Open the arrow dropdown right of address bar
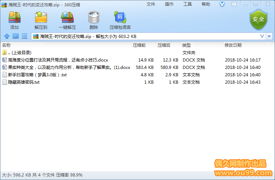Viewport: 275px width, 180px height. tap(269, 36)
